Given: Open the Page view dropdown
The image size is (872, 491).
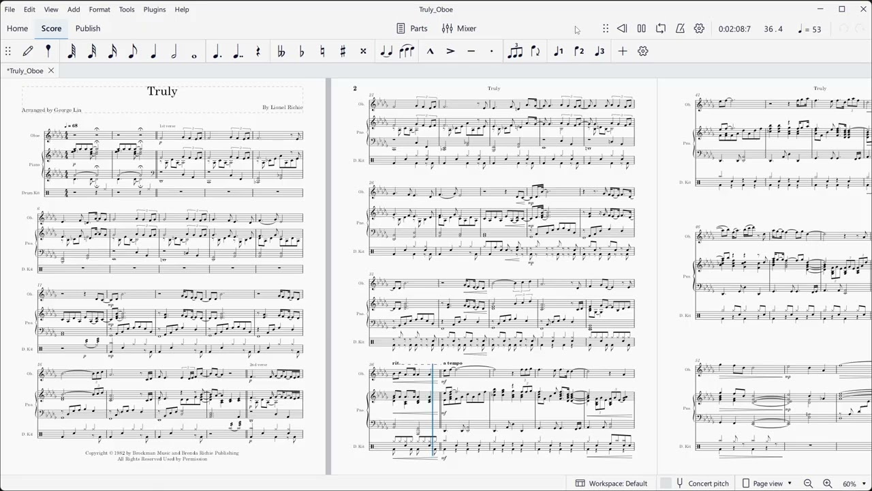Looking at the screenshot, I should click(766, 483).
